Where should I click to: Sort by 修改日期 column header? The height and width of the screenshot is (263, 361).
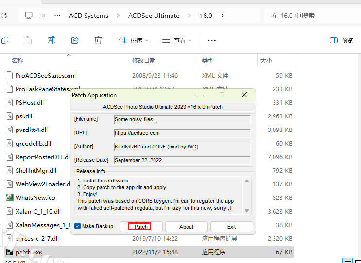coord(144,61)
